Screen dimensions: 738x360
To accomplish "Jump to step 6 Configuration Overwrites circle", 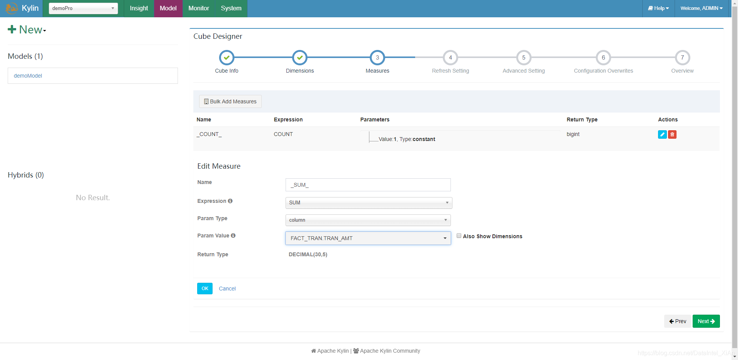I will tap(603, 58).
